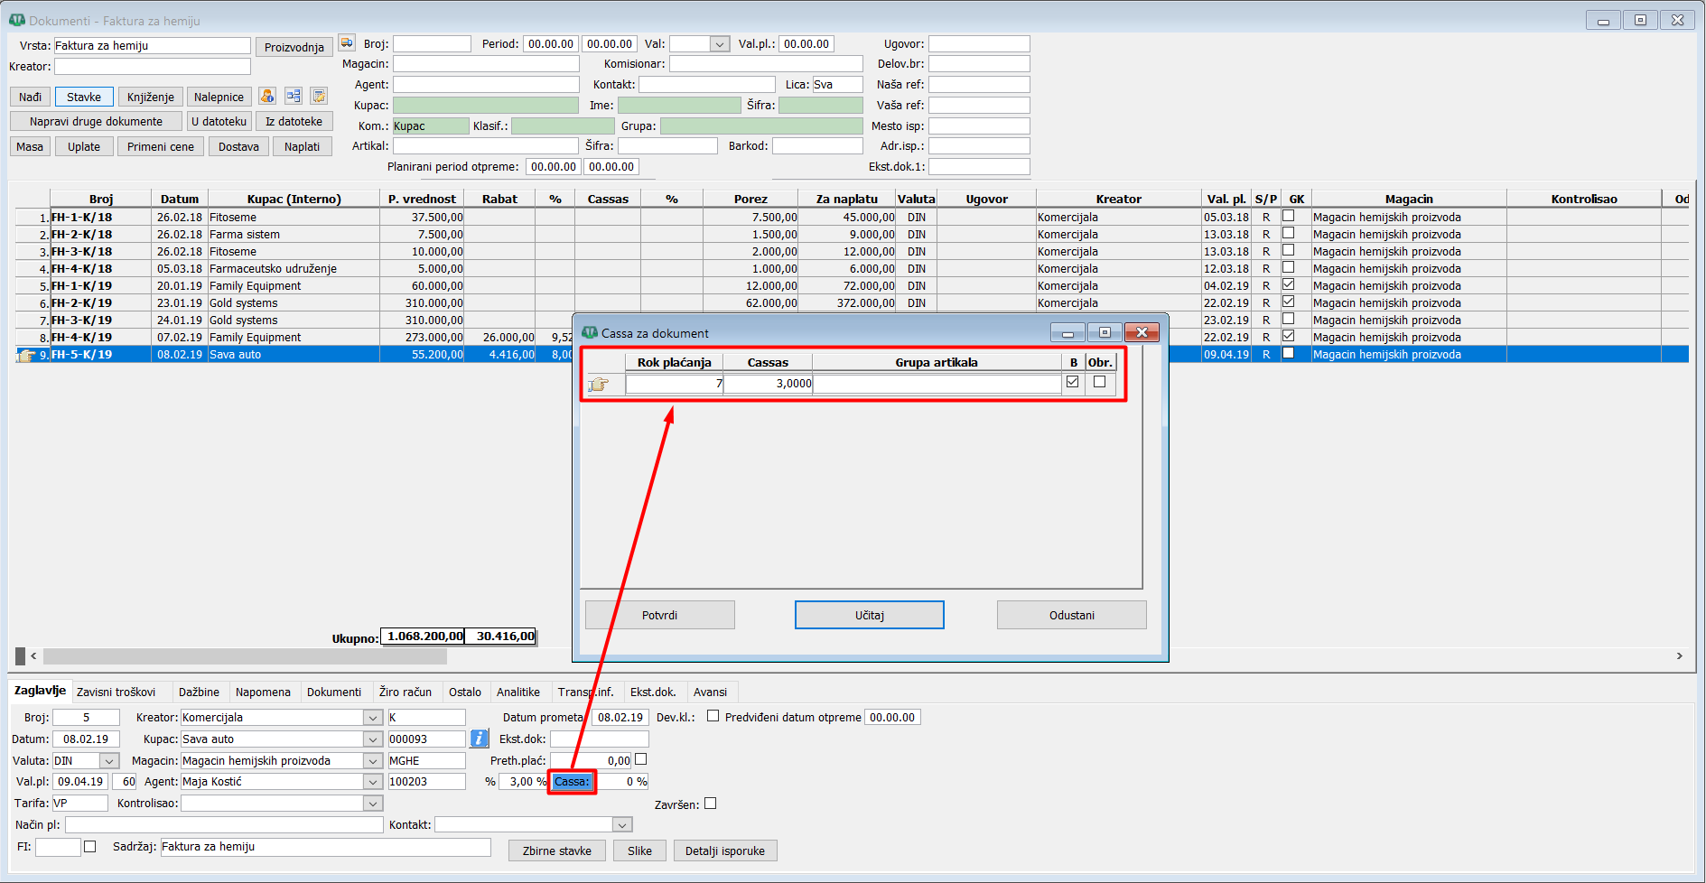Maximize the Cassa za dokument dialog
The height and width of the screenshot is (883, 1706).
pos(1105,332)
